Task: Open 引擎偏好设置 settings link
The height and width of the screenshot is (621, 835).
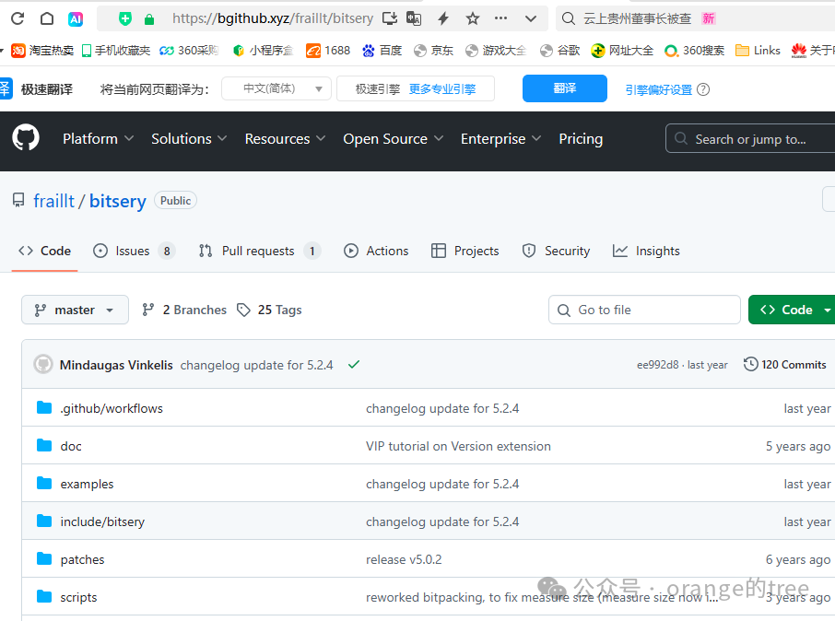Action: [x=659, y=89]
